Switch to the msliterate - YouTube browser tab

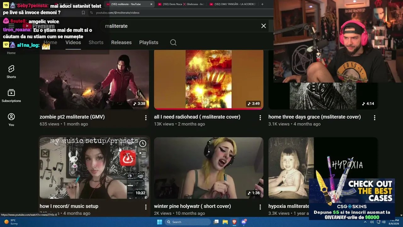point(129,4)
